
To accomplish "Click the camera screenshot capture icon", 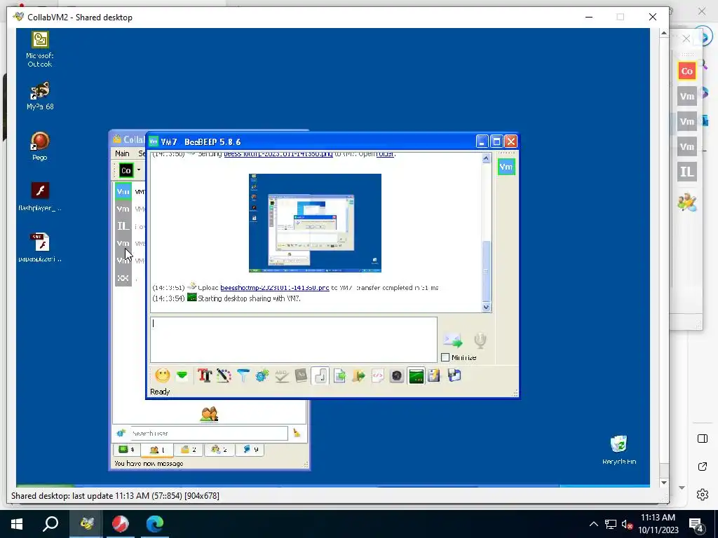I will (x=397, y=375).
